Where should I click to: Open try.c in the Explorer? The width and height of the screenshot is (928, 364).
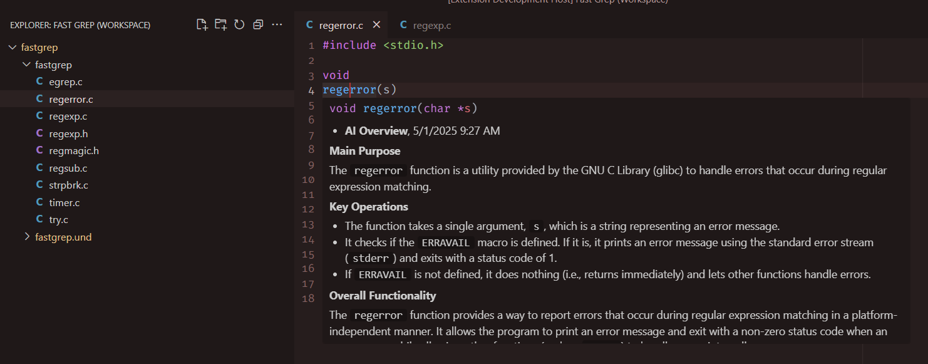pyautogui.click(x=59, y=220)
